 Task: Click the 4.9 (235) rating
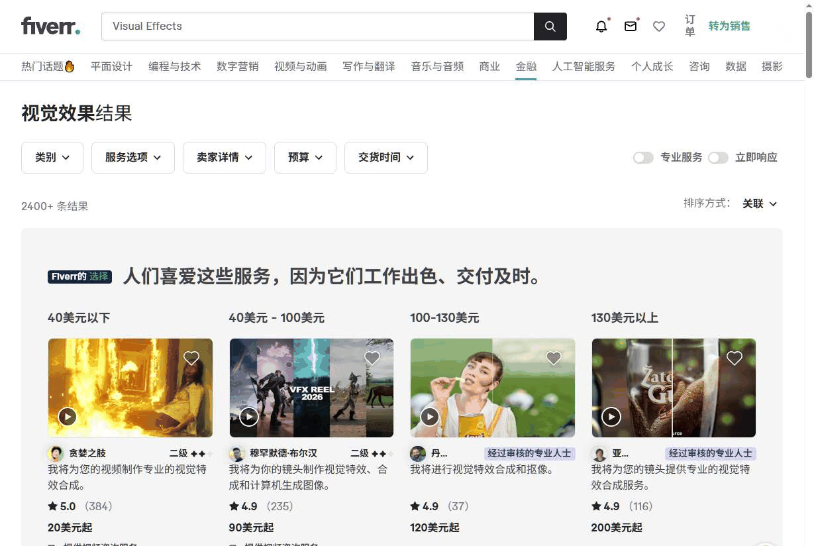coord(261,507)
